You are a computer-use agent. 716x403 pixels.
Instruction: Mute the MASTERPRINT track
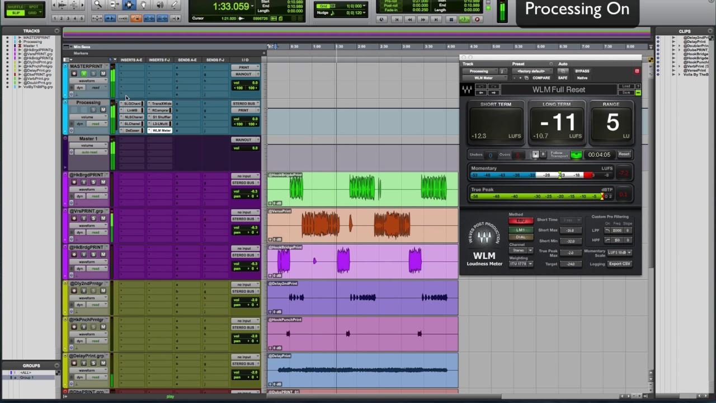tap(103, 73)
